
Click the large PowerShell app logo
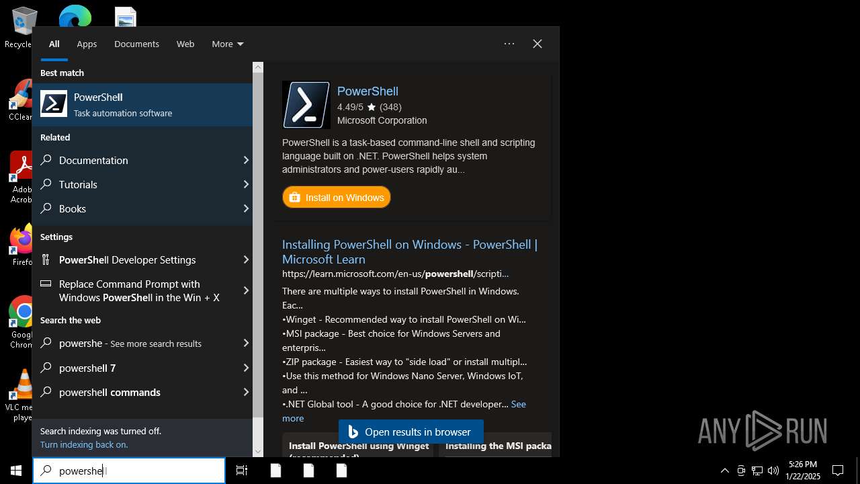pos(306,105)
